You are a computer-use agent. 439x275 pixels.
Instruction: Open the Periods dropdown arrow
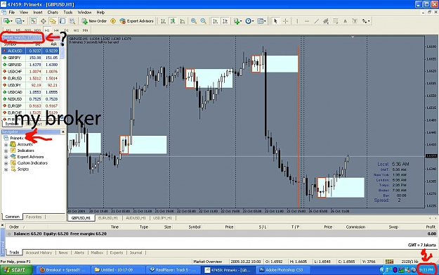[x=253, y=21]
